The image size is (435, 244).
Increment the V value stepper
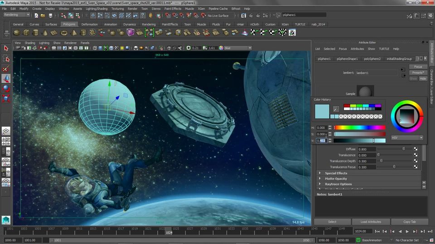tap(330, 140)
